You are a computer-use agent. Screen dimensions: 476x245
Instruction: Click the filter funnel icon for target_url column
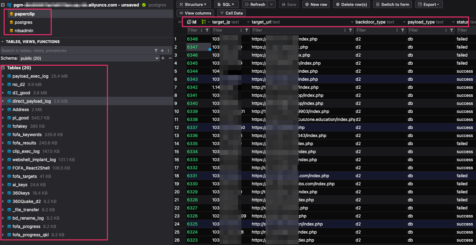coord(351,30)
